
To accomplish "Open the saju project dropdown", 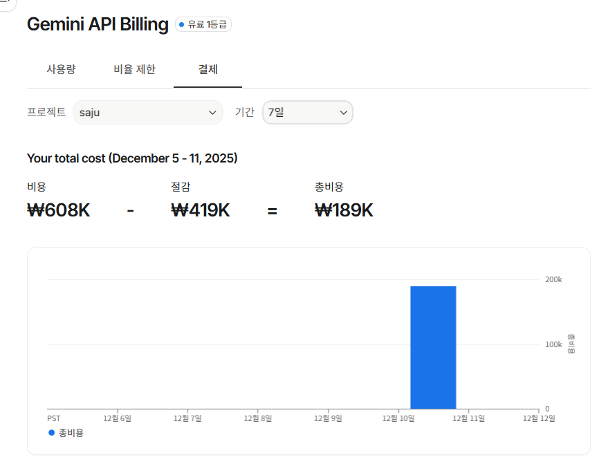I will [x=147, y=112].
